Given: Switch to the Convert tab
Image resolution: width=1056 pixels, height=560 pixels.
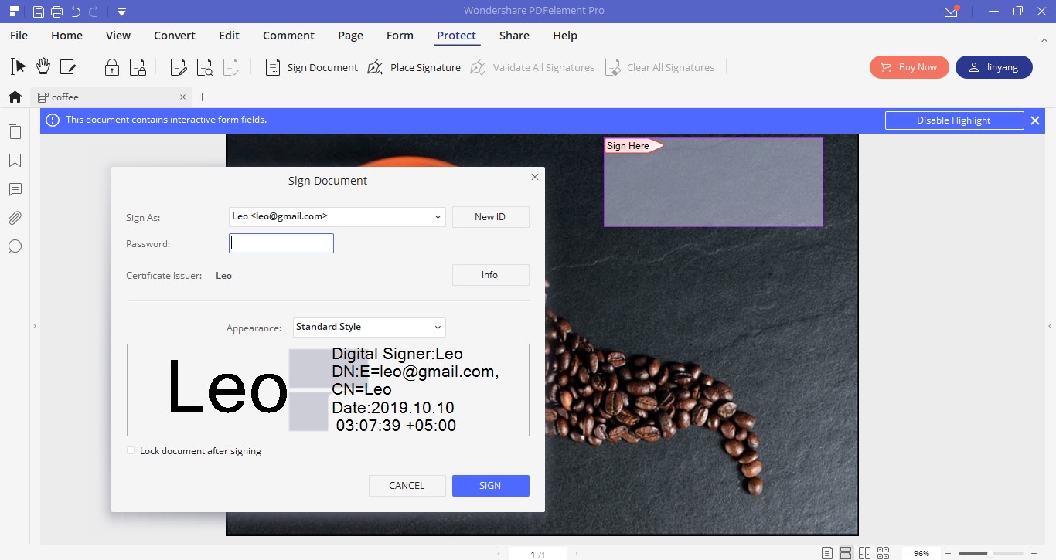Looking at the screenshot, I should click(175, 36).
